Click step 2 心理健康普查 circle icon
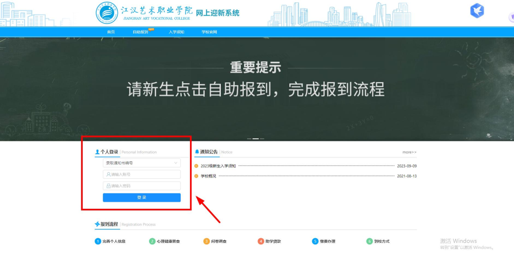This screenshot has width=514, height=253. click(x=152, y=241)
